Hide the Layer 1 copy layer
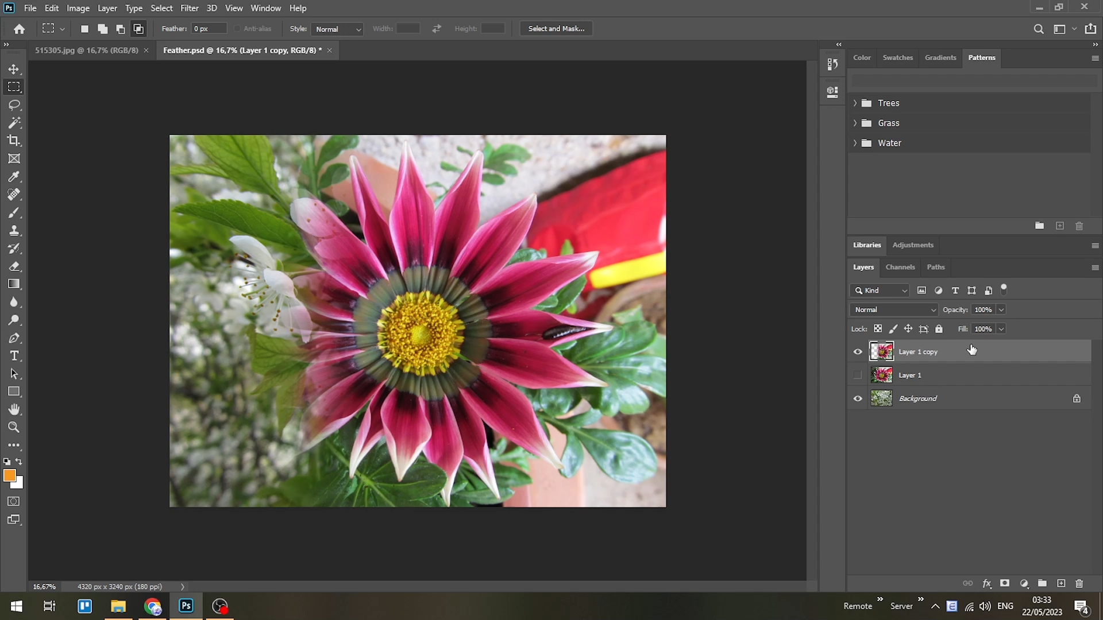 [858, 351]
